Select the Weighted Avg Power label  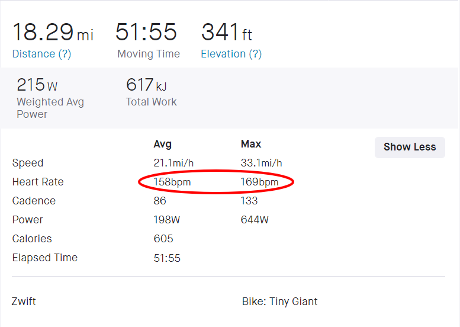coord(50,108)
